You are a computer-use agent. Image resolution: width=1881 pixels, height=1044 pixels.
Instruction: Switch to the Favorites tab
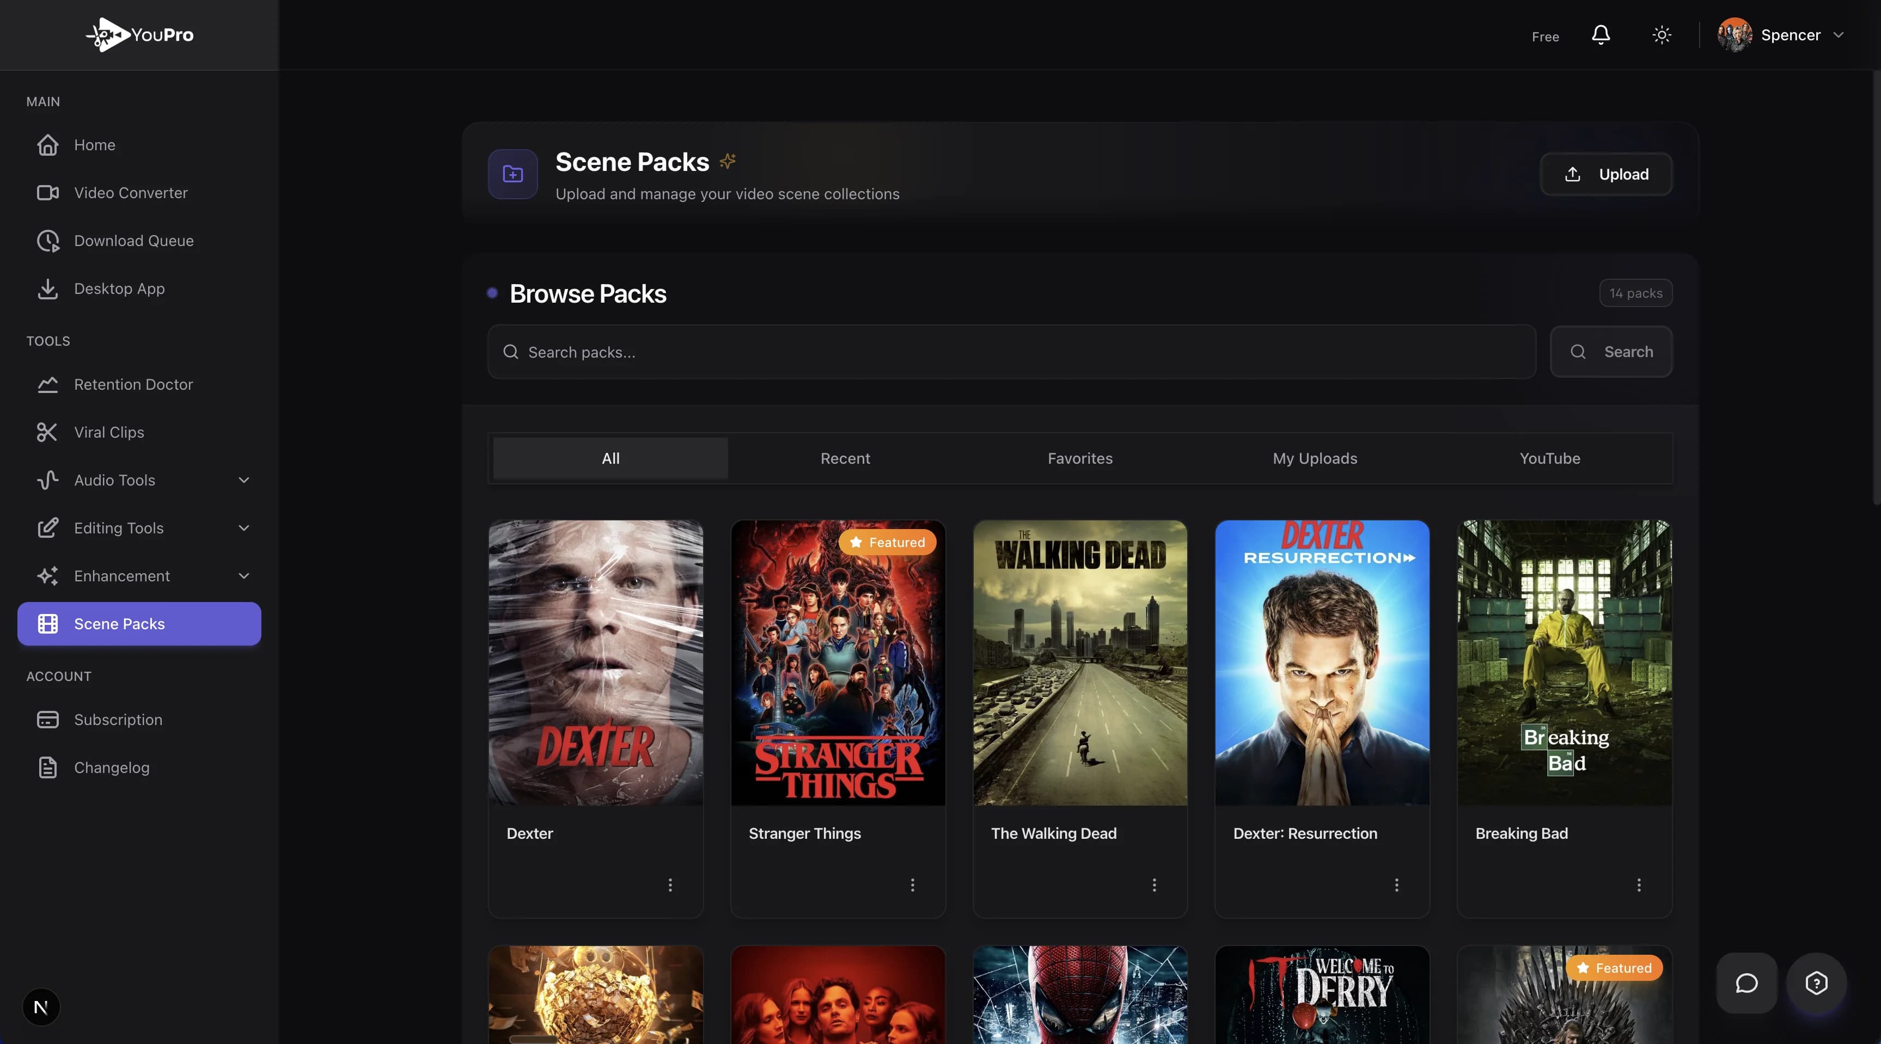1080,458
